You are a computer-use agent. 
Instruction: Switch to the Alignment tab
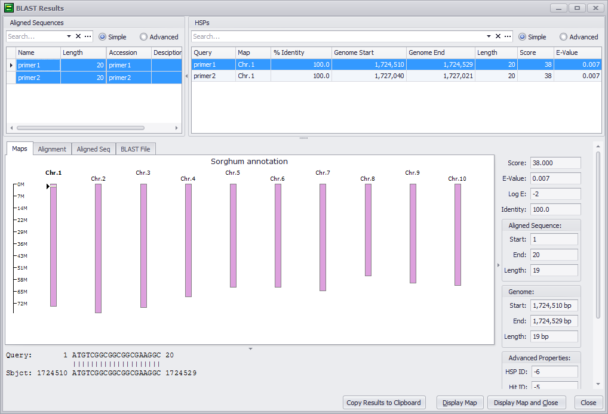tap(52, 149)
